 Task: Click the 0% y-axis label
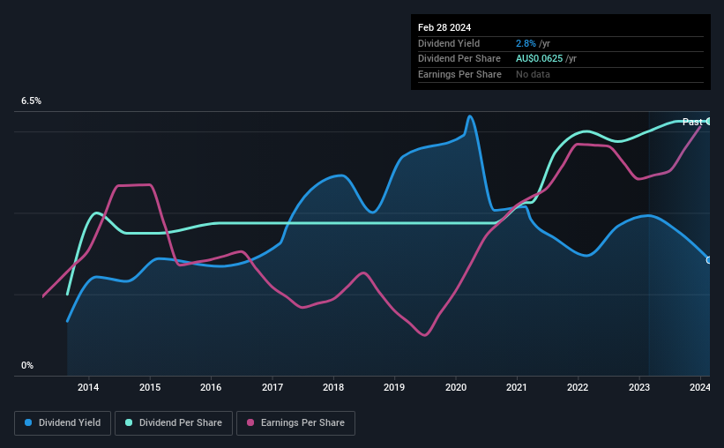[27, 365]
